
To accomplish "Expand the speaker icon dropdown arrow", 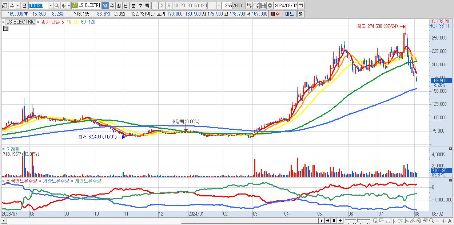I will pyautogui.click(x=68, y=5).
